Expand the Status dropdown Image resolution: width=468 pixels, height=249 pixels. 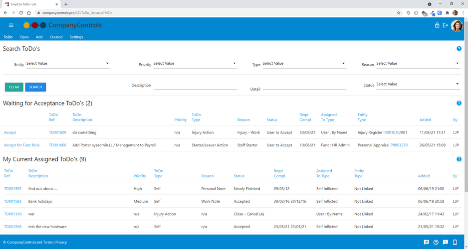[418, 84]
